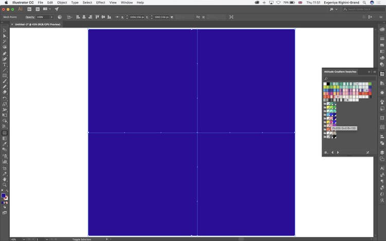
Task: Open the Help menu
Action: click(x=141, y=3)
